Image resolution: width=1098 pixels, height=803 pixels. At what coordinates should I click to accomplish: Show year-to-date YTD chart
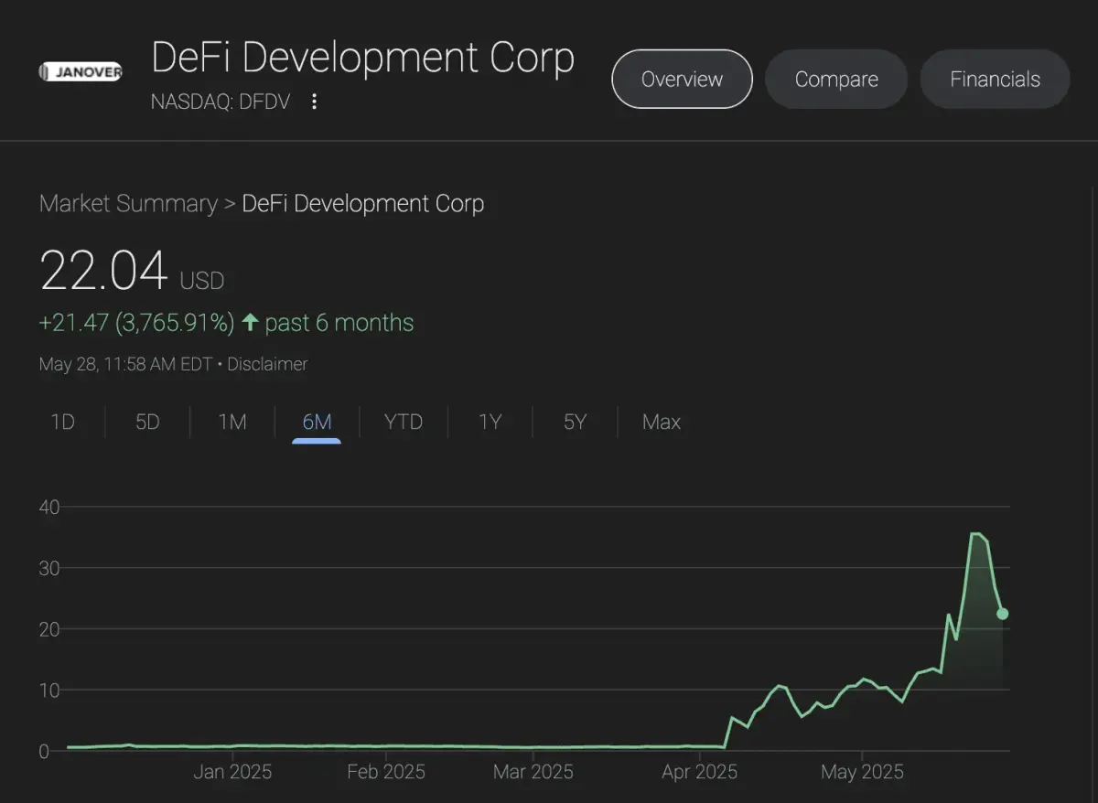[x=404, y=422]
